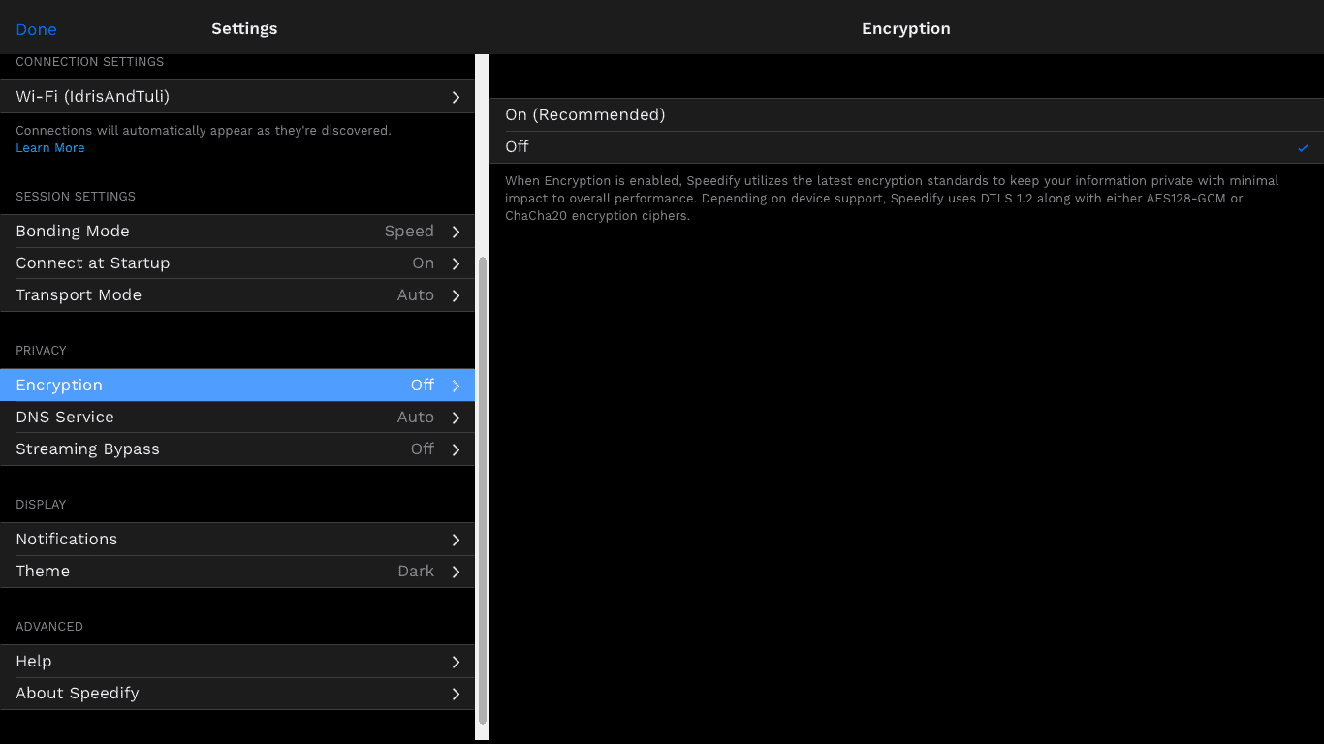Click the Auto value of Transport Mode
This screenshot has height=744, width=1324.
point(416,295)
